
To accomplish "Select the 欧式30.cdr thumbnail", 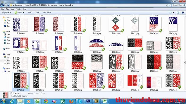I will point(173,81).
